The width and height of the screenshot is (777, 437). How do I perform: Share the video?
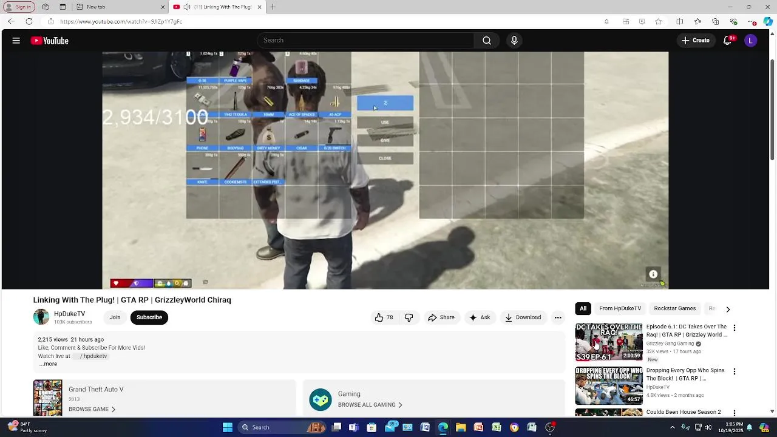[x=441, y=317]
